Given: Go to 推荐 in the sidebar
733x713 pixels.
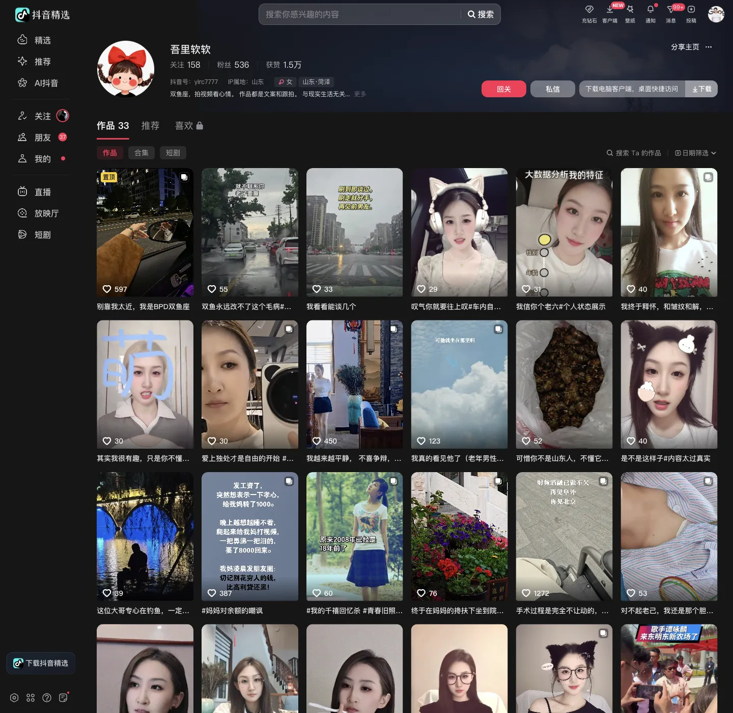Looking at the screenshot, I should click(x=35, y=62).
